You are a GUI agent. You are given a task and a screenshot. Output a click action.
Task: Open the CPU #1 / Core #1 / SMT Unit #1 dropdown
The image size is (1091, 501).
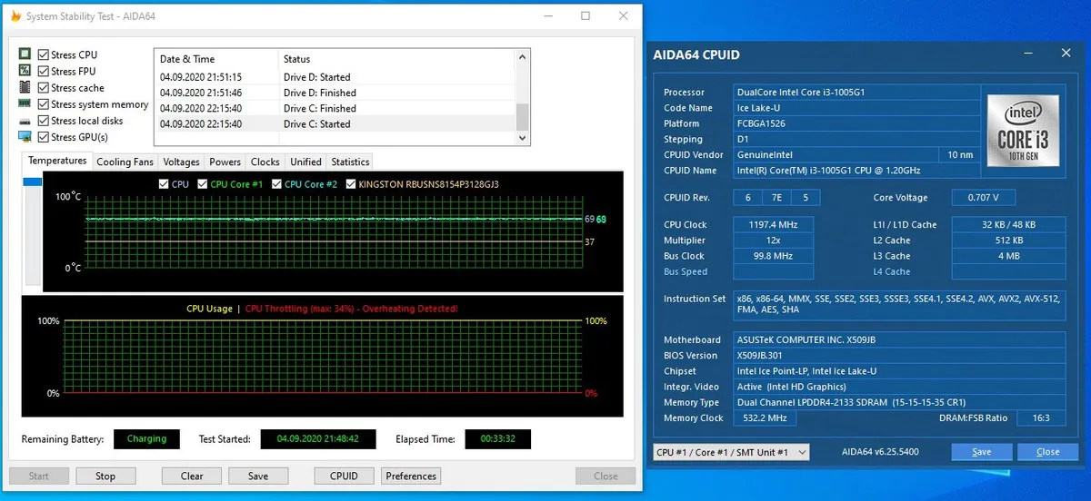pyautogui.click(x=731, y=452)
